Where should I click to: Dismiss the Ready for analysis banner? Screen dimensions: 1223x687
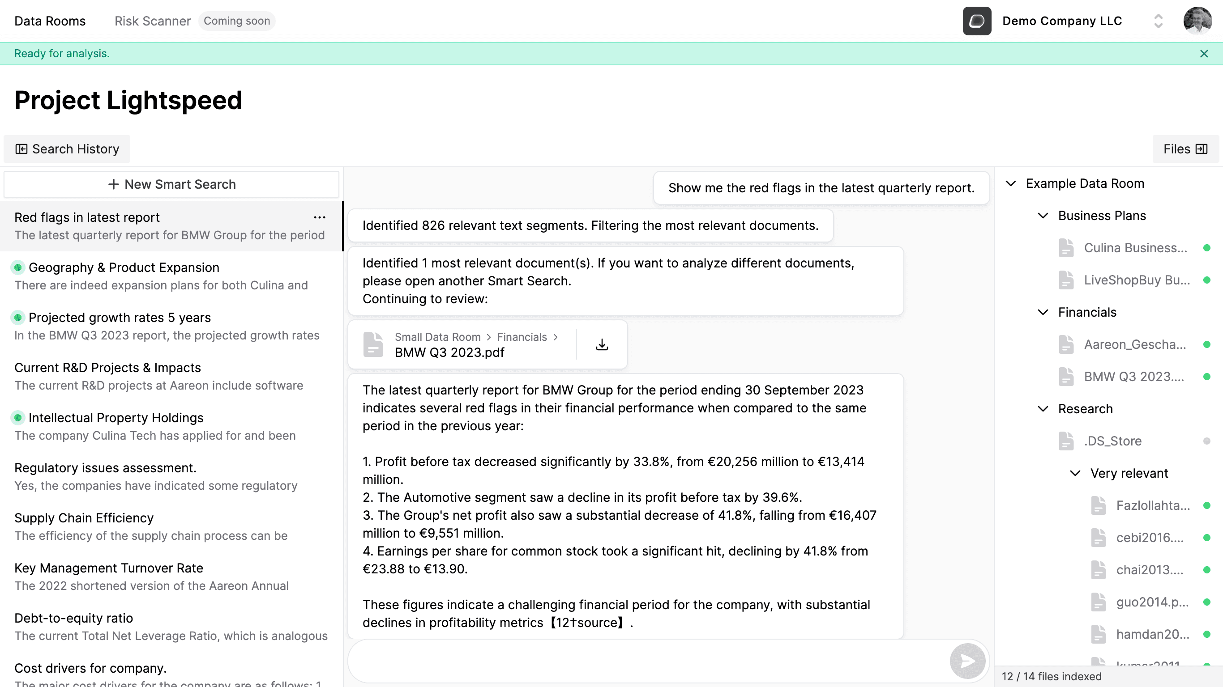click(x=1204, y=54)
